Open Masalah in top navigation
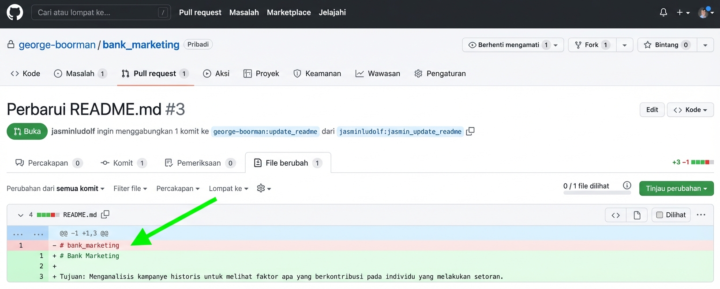This screenshot has height=289, width=720. (244, 12)
